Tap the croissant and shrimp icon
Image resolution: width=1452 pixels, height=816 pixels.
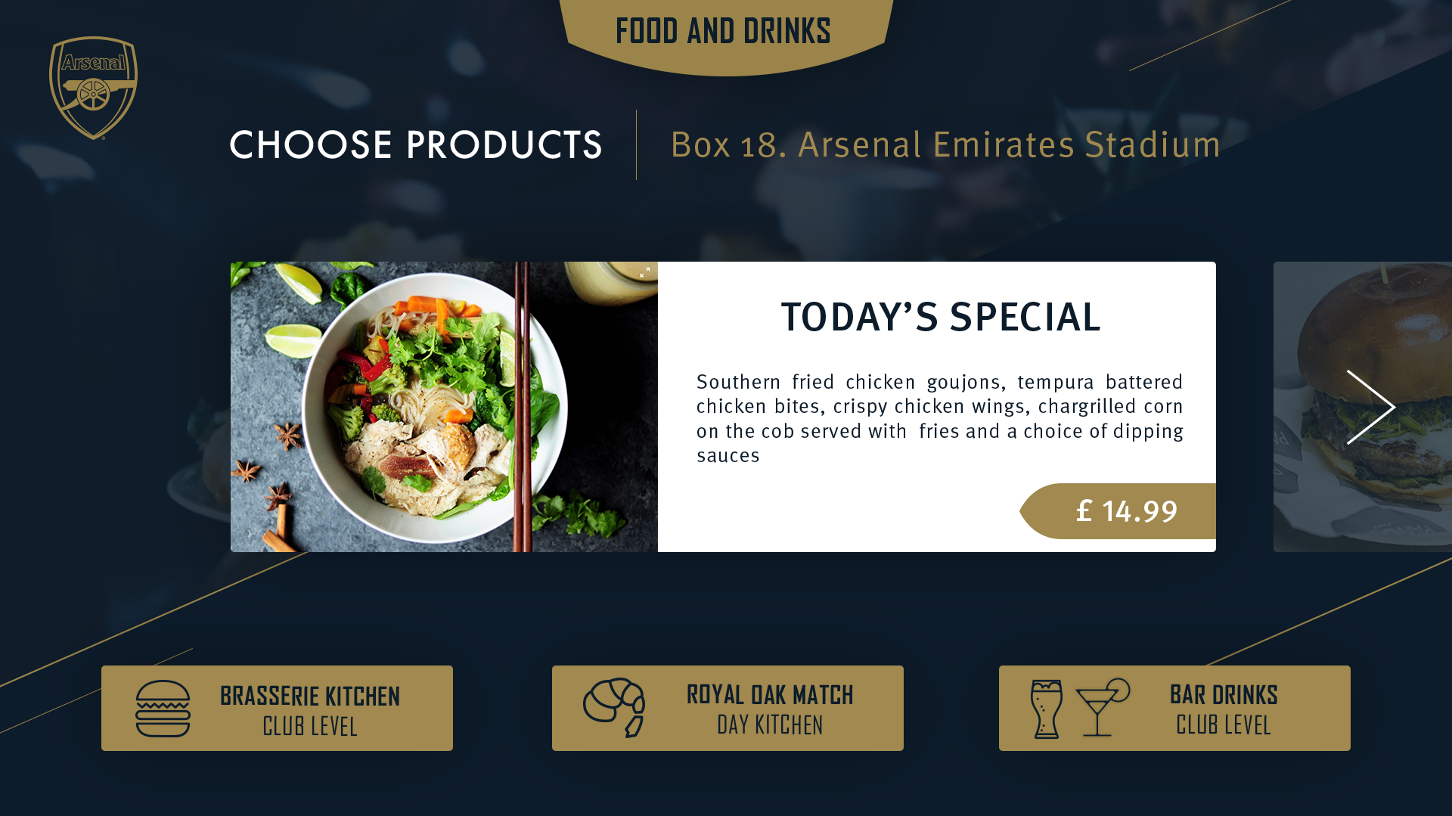(x=614, y=708)
